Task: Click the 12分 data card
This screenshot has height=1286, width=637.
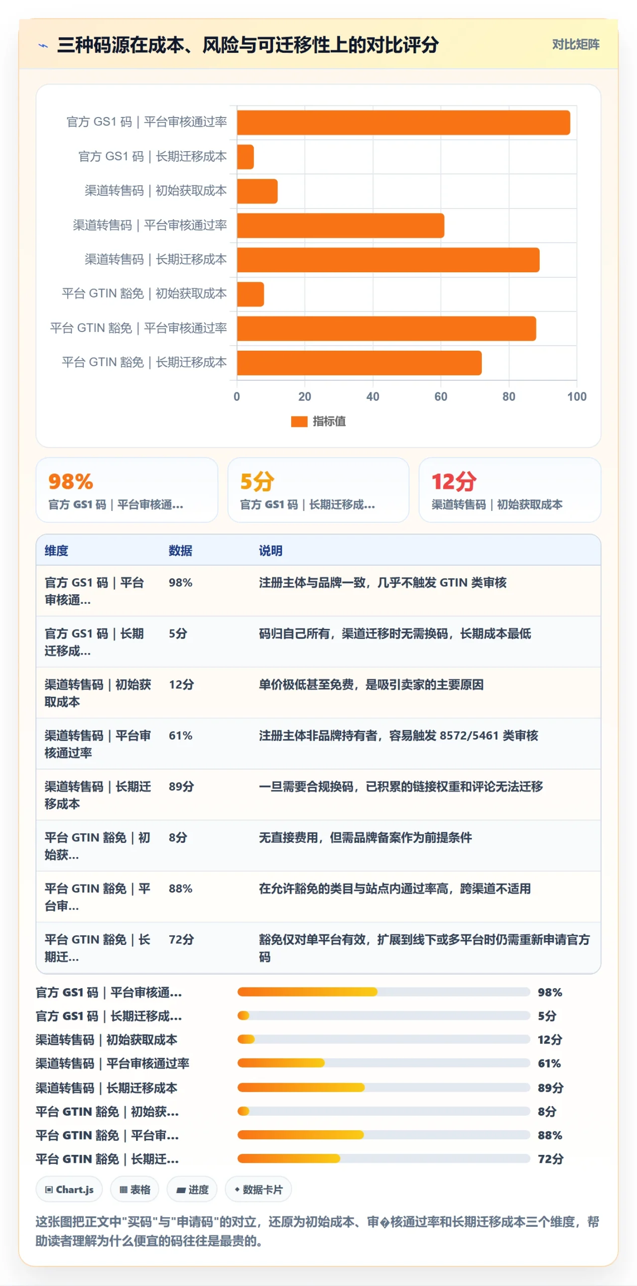Action: click(x=509, y=490)
